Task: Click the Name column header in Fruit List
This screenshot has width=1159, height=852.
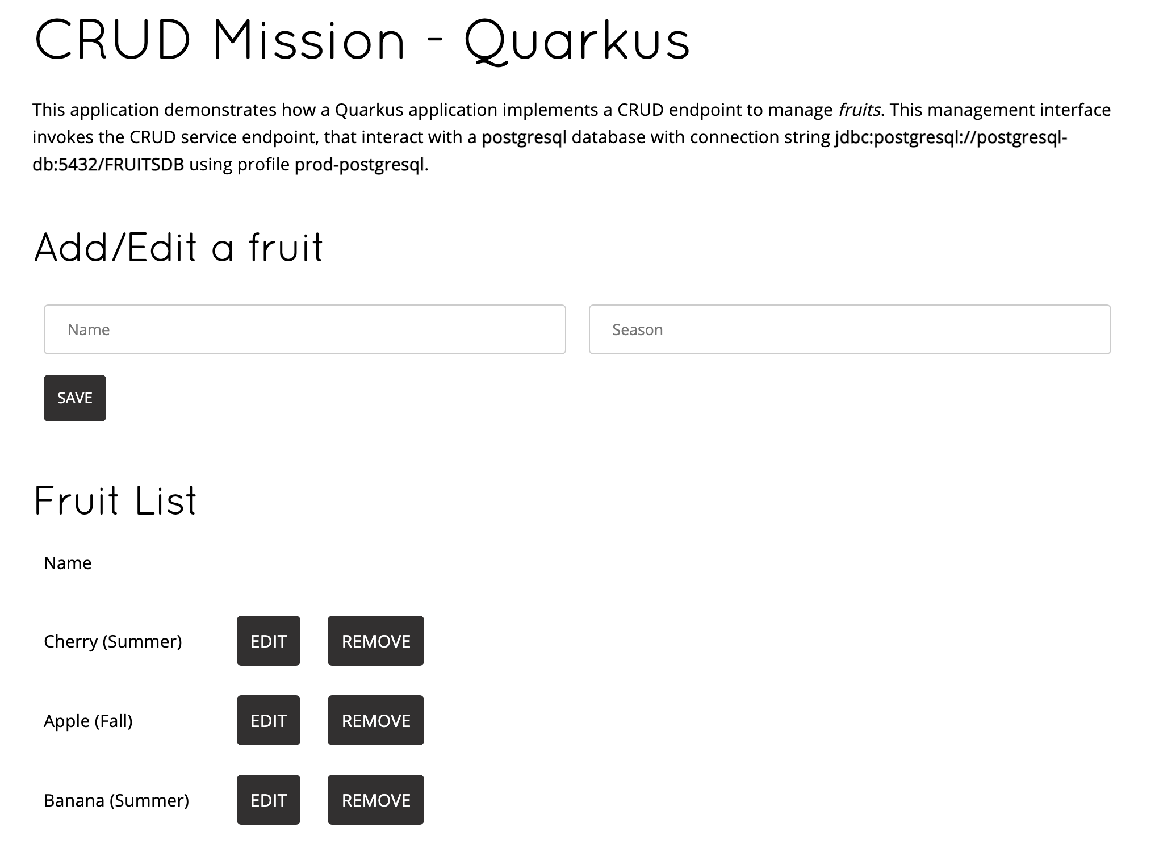Action: (68, 563)
